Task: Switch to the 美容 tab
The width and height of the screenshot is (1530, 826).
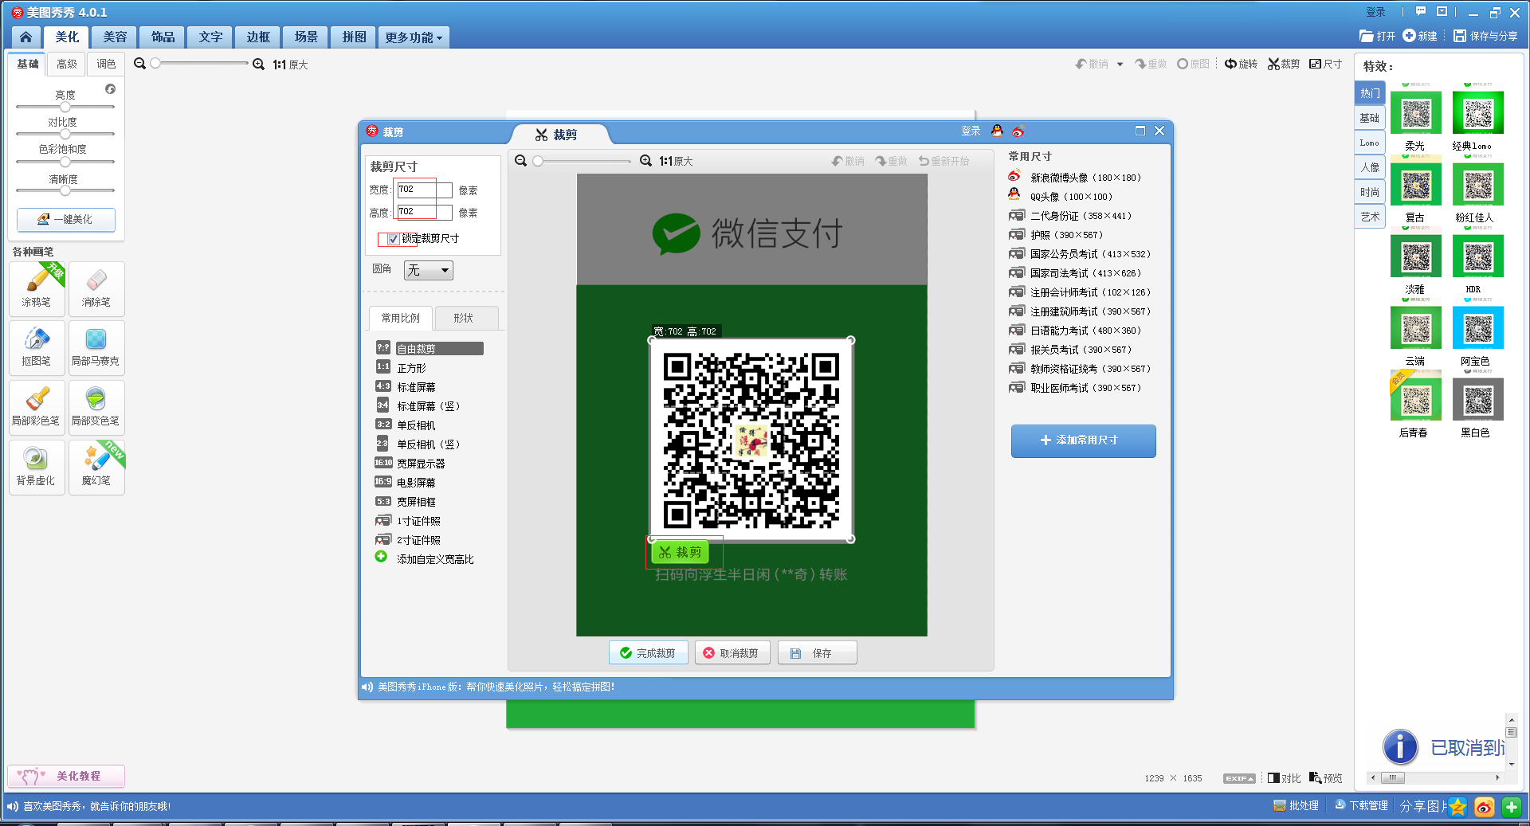Action: pos(115,37)
